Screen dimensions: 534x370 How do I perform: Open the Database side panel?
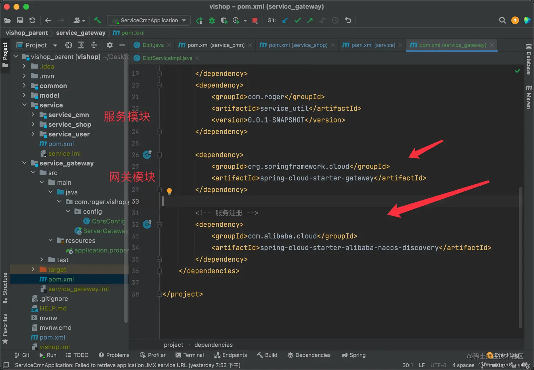pyautogui.click(x=529, y=59)
